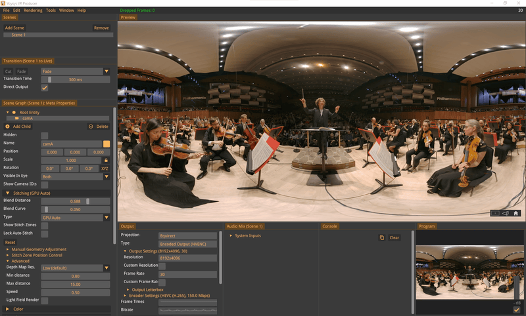The width and height of the screenshot is (526, 316).
Task: Tick the Custom Frame Rate checkbox
Action: pyautogui.click(x=162, y=283)
